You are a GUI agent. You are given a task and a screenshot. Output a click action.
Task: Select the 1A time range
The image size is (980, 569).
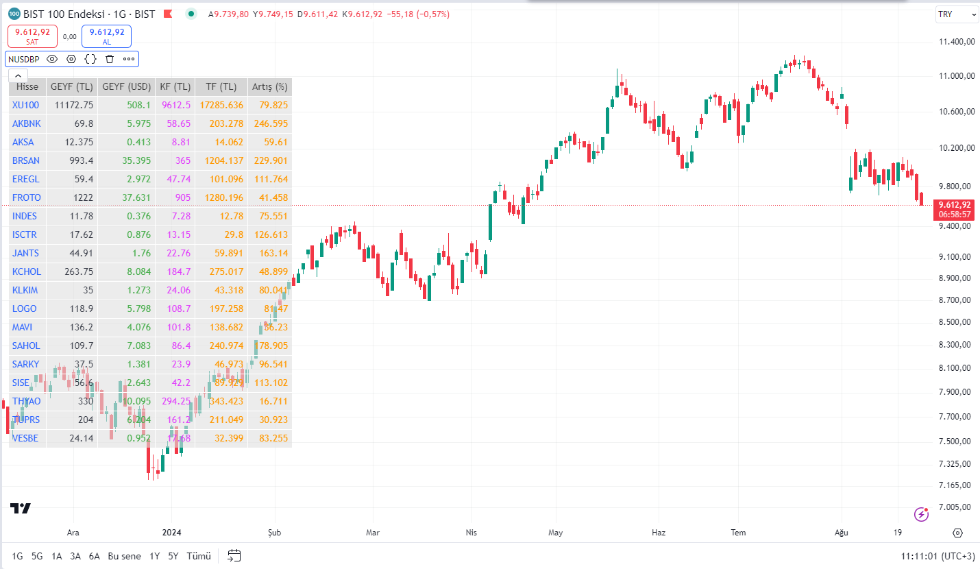click(x=56, y=556)
